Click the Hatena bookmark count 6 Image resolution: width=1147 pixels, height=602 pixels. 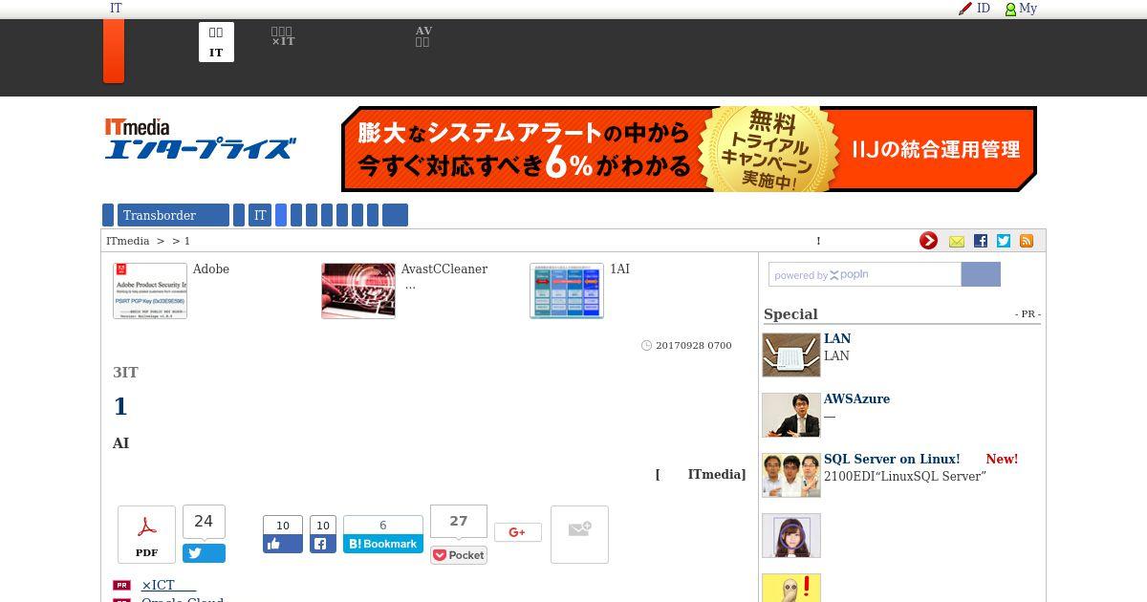coord(383,525)
